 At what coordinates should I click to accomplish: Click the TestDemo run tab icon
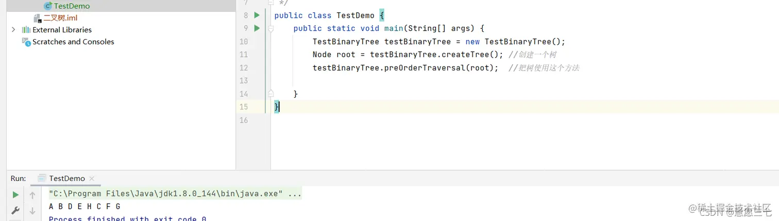tap(43, 178)
